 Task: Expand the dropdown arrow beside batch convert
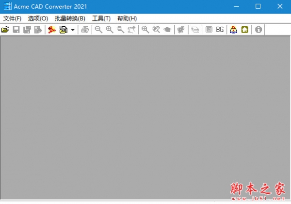point(73,30)
